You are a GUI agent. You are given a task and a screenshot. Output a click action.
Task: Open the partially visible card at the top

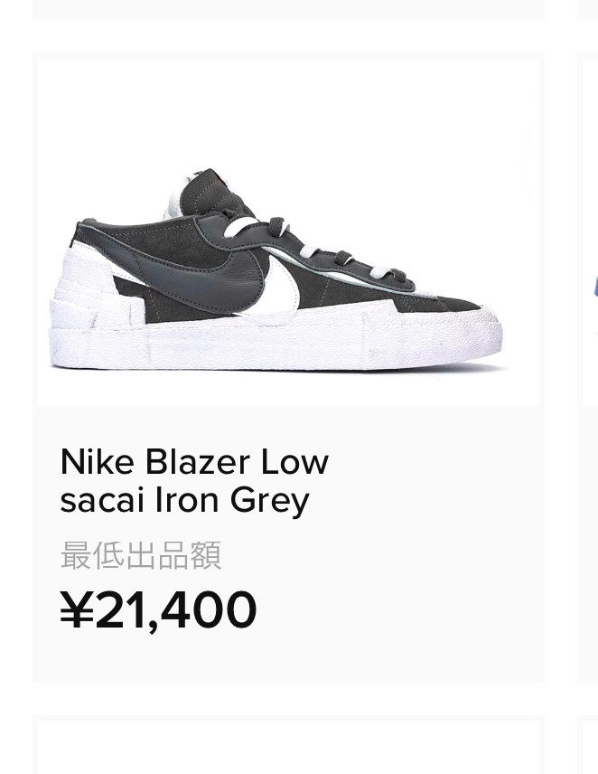[288, 9]
